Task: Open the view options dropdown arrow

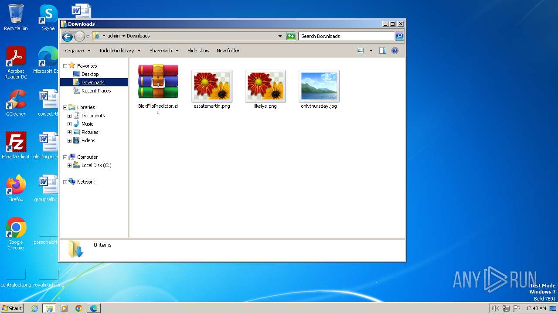Action: (371, 51)
